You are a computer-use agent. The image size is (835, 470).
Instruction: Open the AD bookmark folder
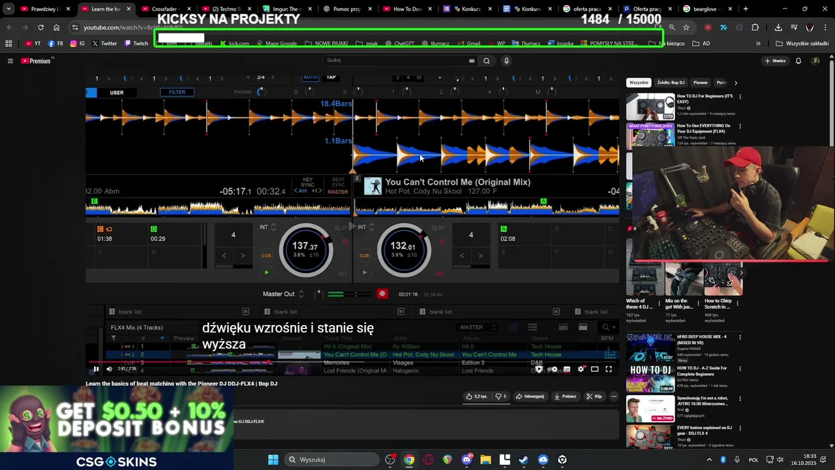coord(701,44)
